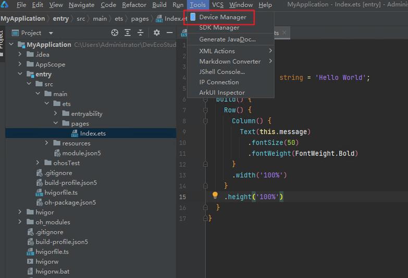408x278 pixels.
Task: Open Project panel settings gear
Action: (x=157, y=33)
